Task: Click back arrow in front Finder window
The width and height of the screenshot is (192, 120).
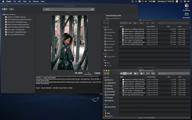Action: (x=105, y=73)
